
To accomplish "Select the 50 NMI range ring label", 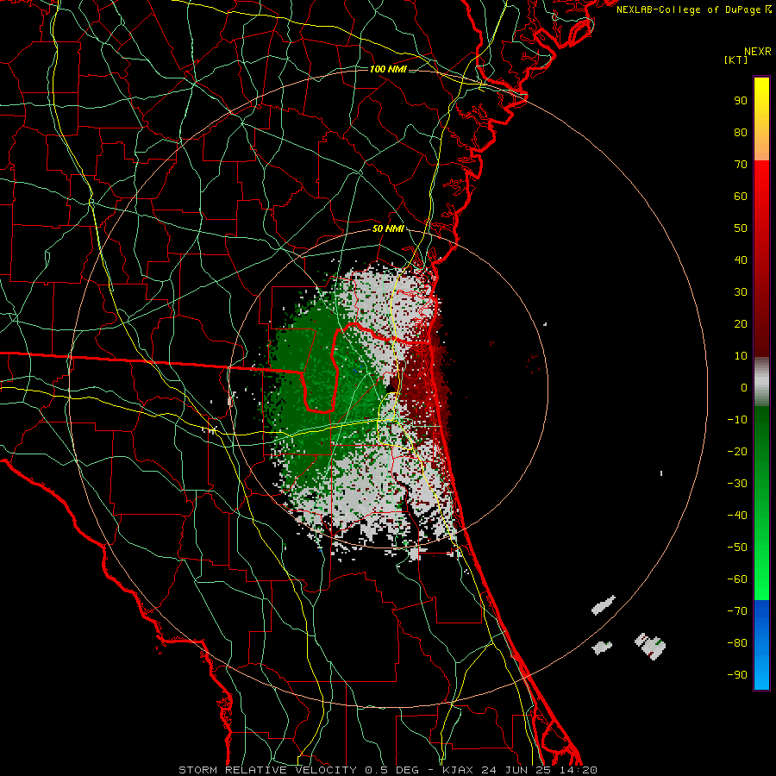I will pyautogui.click(x=388, y=228).
